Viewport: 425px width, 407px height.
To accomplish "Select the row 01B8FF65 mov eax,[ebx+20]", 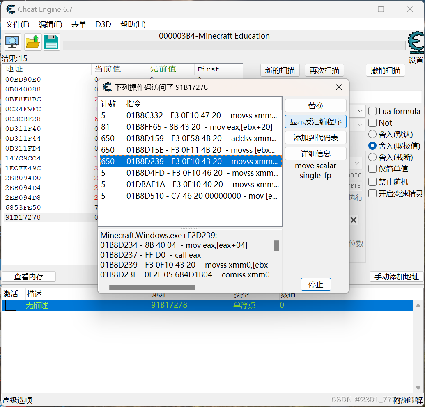I will [x=190, y=127].
